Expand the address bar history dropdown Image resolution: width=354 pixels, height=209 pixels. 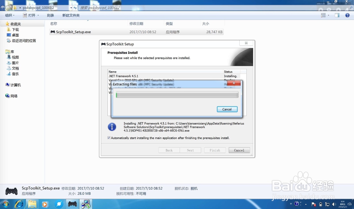[x=71, y=8]
